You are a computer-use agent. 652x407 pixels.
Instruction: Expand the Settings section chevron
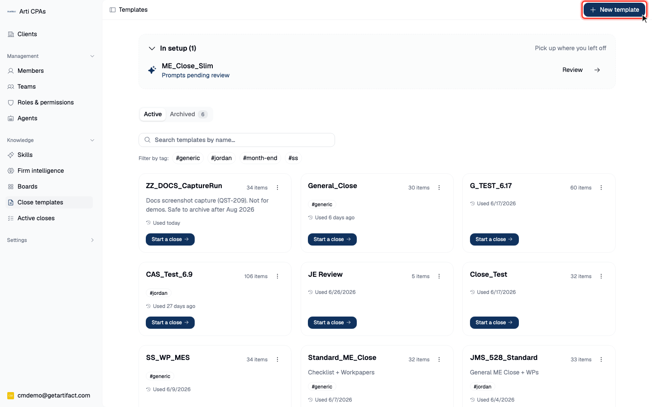pyautogui.click(x=92, y=240)
